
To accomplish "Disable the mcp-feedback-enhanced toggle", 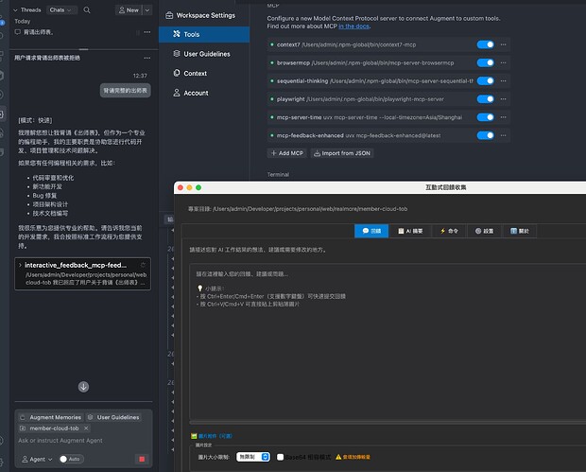I will 486,135.
